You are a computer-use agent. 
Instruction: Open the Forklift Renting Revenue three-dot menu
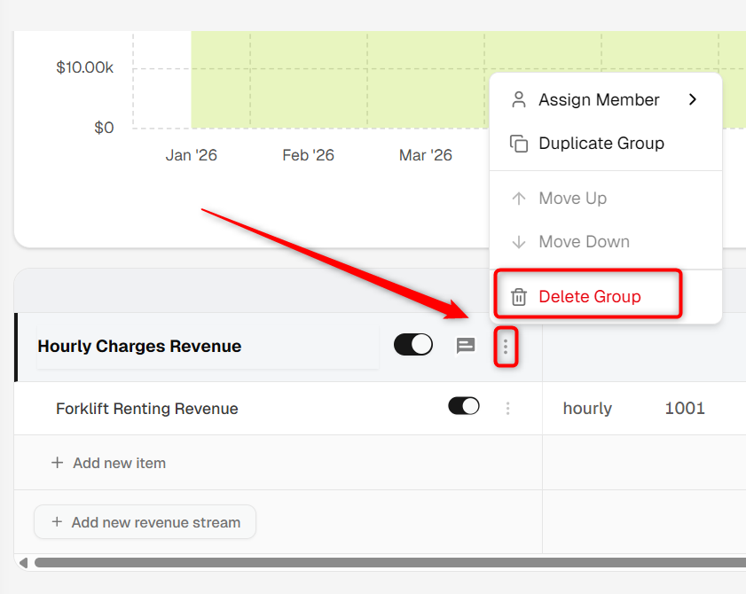point(507,409)
